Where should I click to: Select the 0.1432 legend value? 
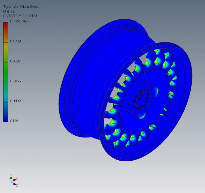tap(15, 101)
